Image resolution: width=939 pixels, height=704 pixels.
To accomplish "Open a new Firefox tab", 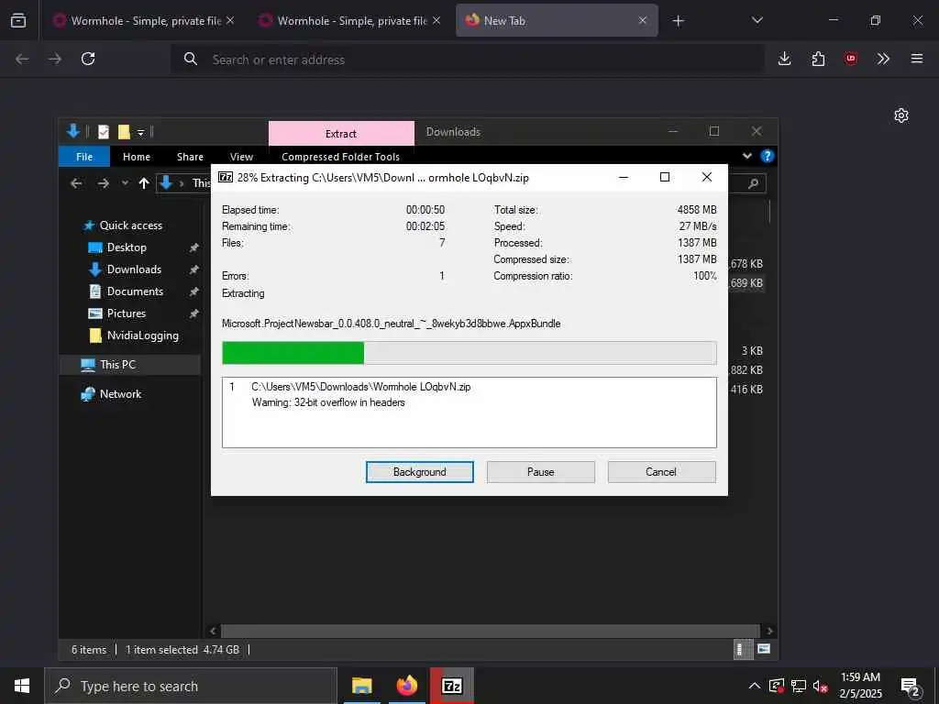I will (678, 21).
